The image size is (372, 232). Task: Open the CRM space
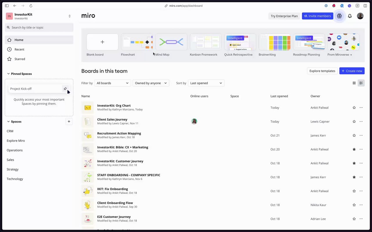(x=10, y=131)
